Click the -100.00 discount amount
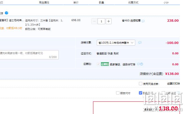 [172, 43]
